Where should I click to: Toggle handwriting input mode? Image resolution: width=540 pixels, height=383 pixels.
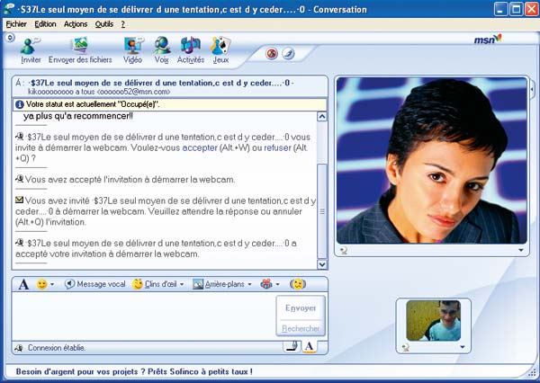coord(292,346)
